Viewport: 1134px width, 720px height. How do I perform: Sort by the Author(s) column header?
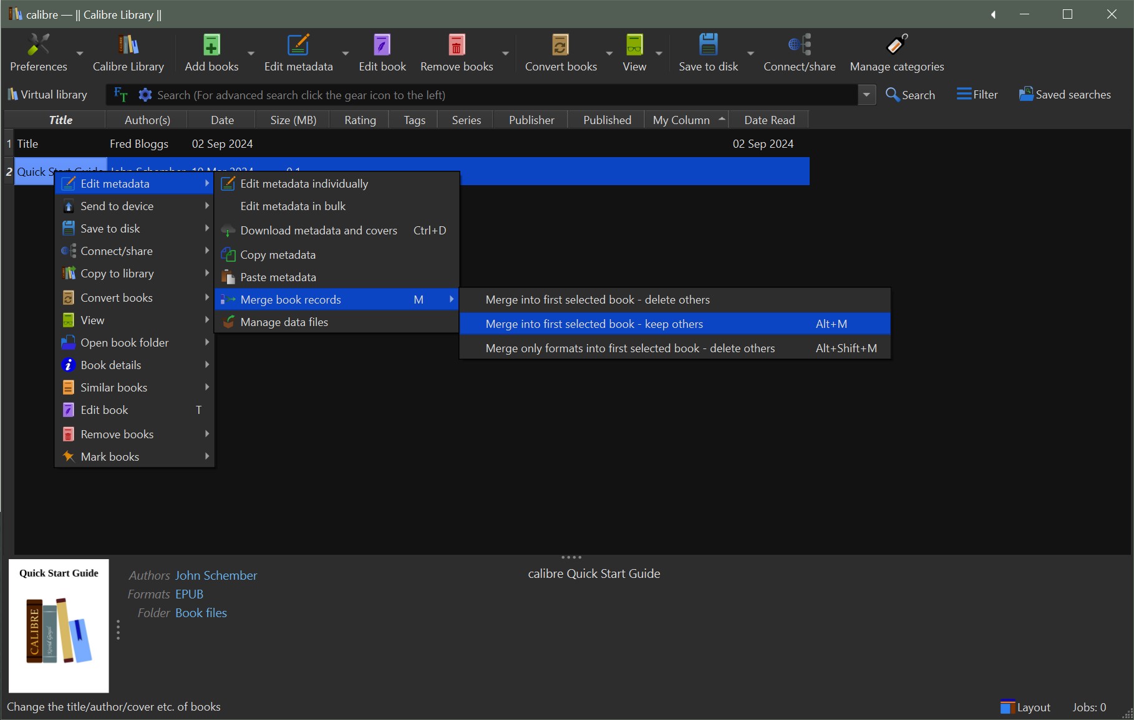(x=147, y=120)
